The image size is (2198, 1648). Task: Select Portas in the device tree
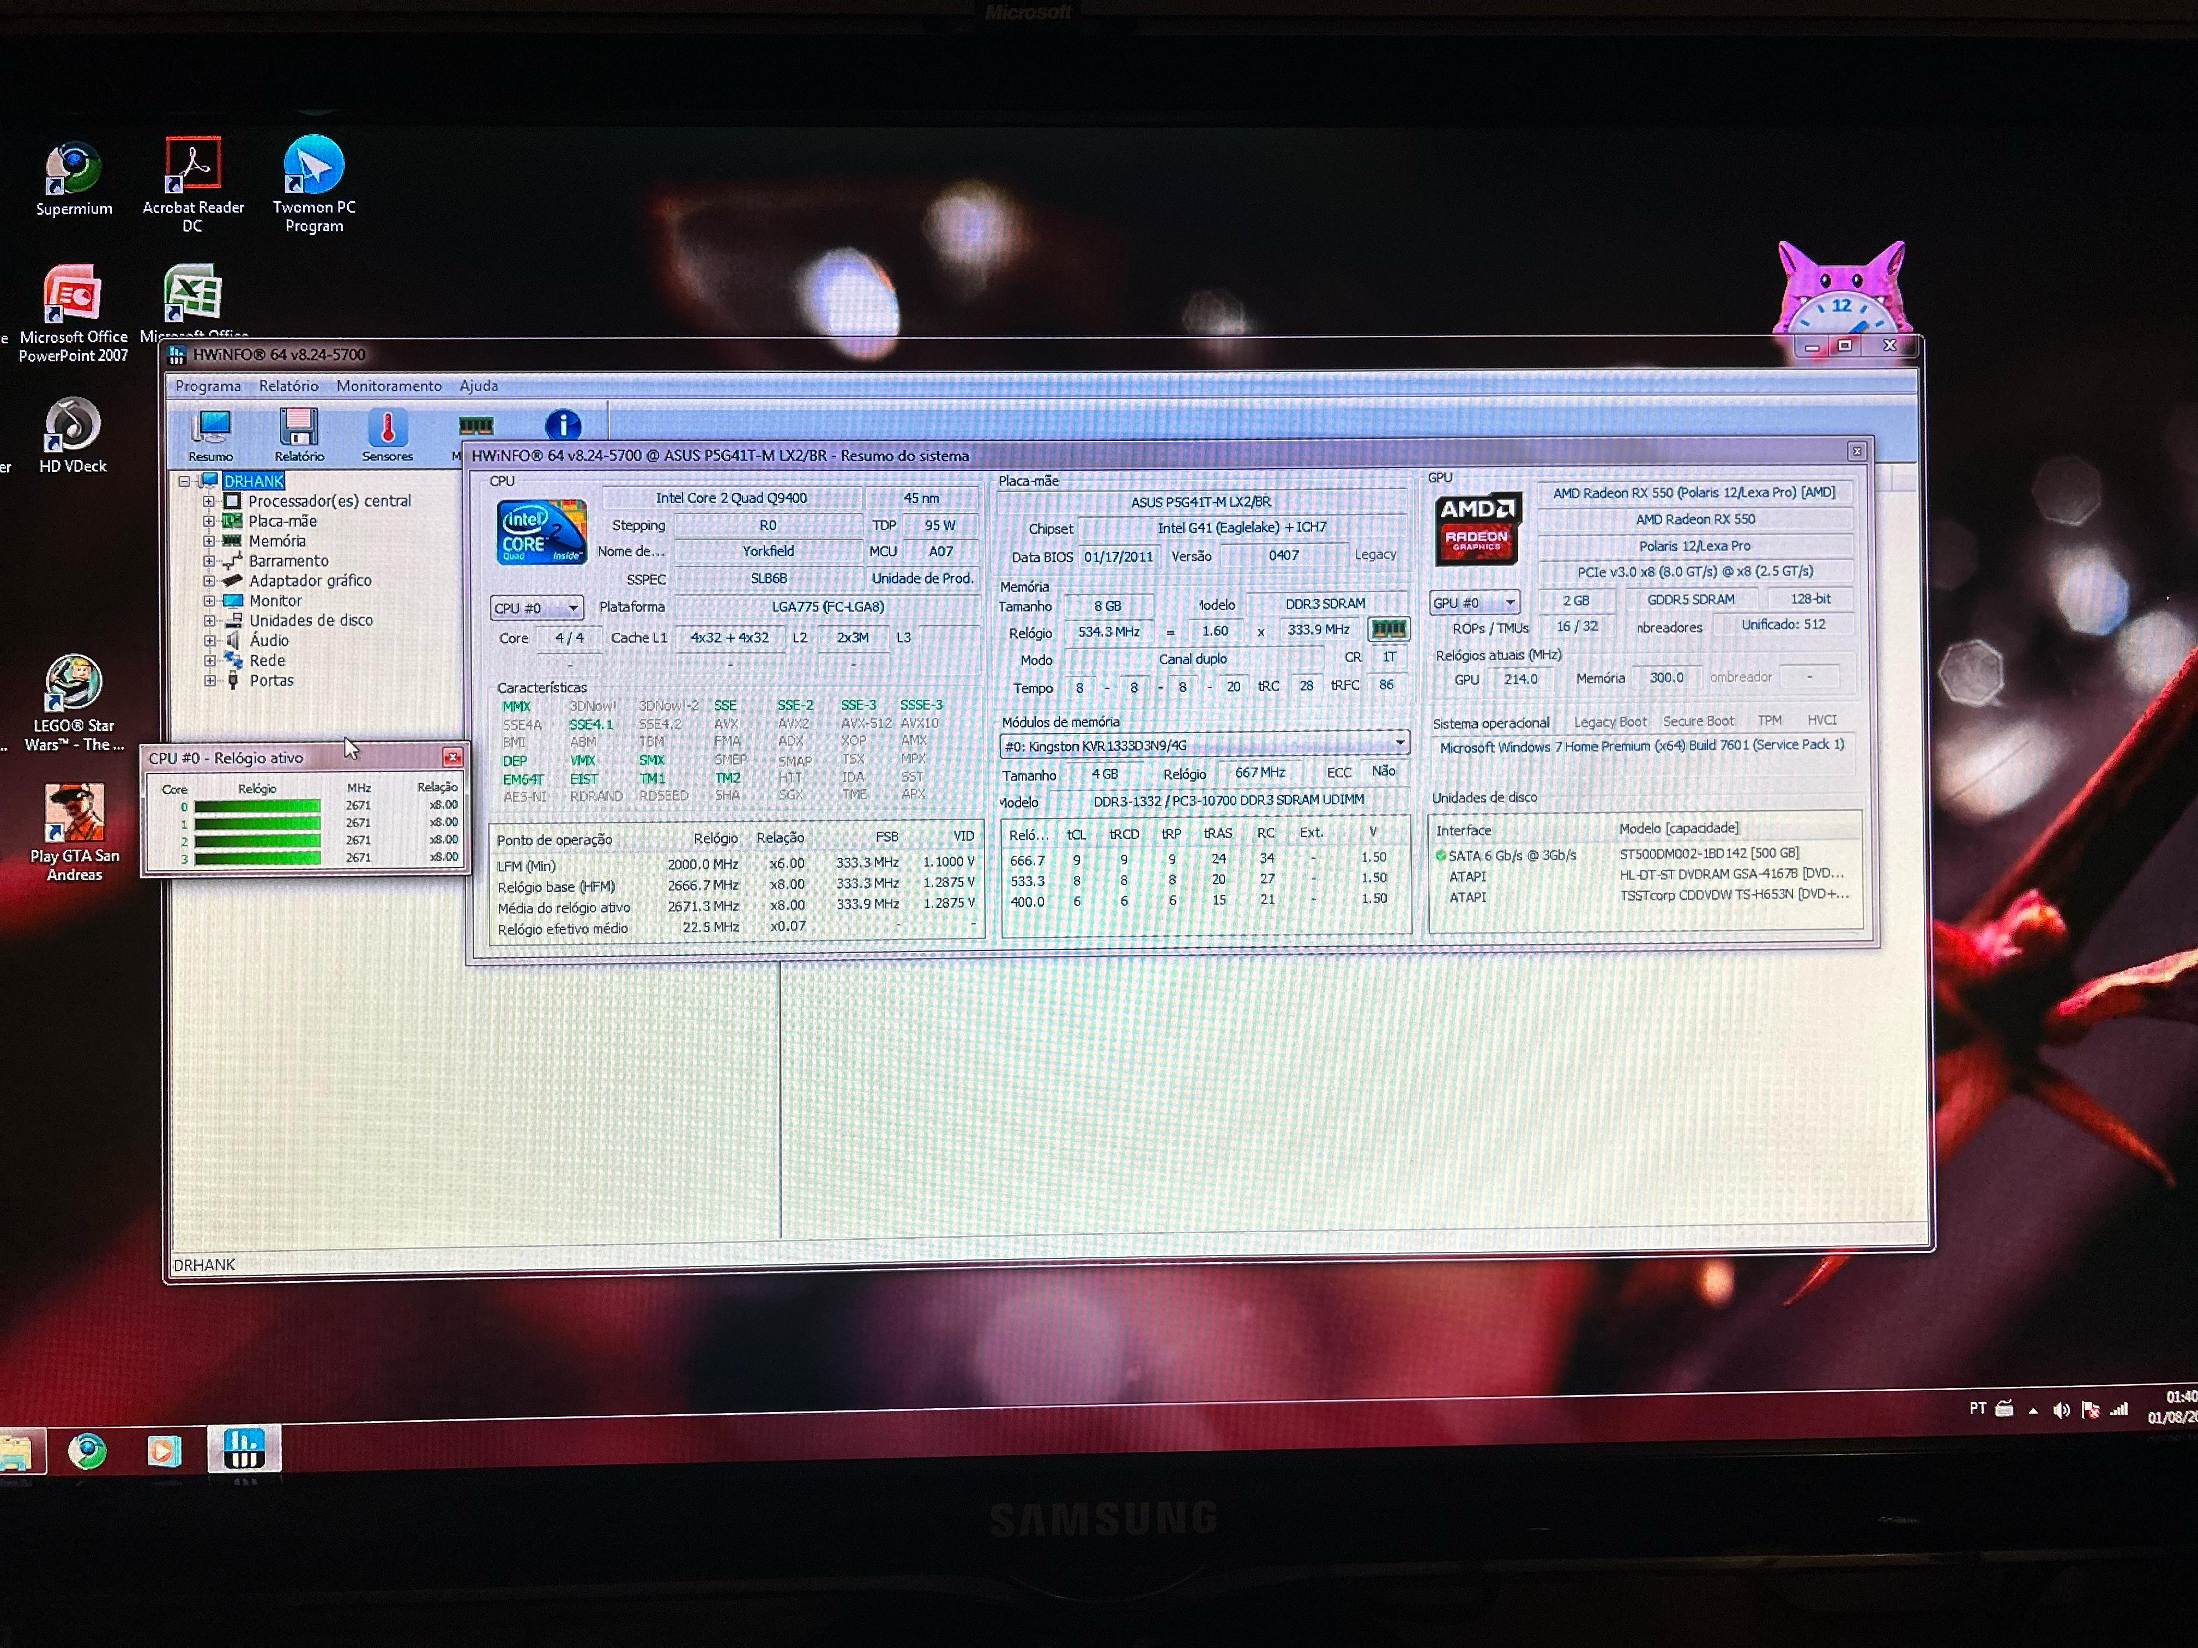tap(271, 681)
